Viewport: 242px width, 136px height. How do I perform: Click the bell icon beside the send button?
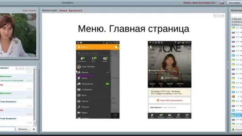pyautogui.click(x=34, y=129)
